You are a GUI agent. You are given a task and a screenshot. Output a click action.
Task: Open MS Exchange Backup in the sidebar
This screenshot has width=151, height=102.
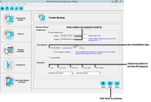click(x=15, y=19)
